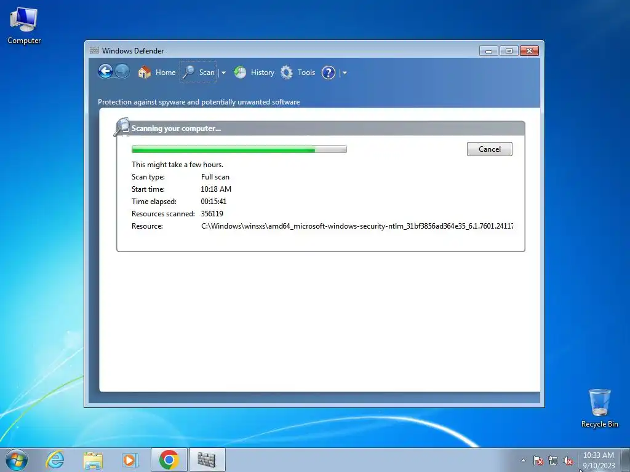The image size is (630, 472).
Task: Expand the Help options dropdown arrow
Action: pos(345,73)
